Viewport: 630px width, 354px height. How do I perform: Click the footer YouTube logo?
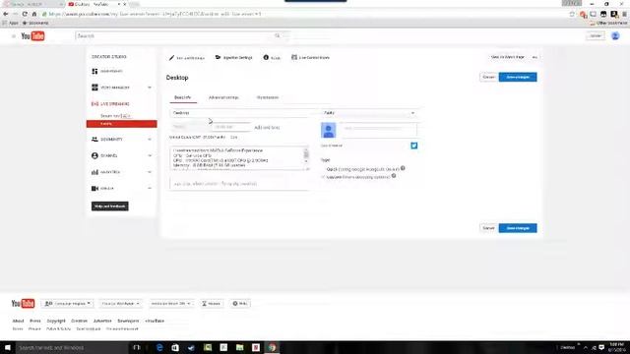pos(23,304)
